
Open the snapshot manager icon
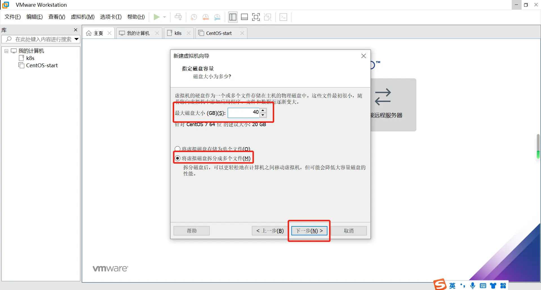click(x=217, y=17)
